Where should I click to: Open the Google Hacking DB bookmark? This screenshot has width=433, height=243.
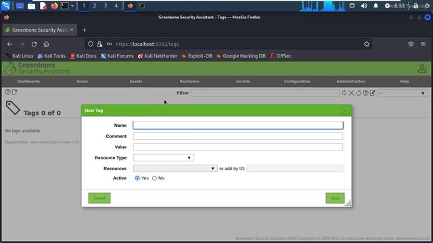point(241,56)
